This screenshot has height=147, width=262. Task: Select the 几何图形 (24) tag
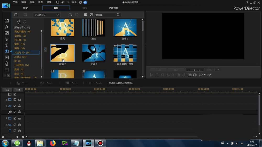22,65
